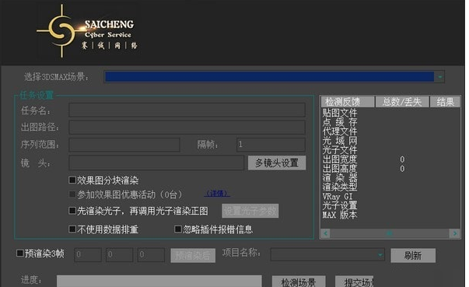Click the 检测反馈 column header
This screenshot has width=469, height=287.
[x=348, y=102]
